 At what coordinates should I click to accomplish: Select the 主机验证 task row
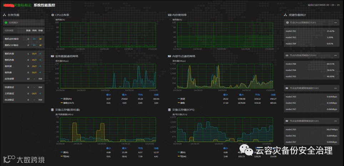pyautogui.click(x=24, y=94)
